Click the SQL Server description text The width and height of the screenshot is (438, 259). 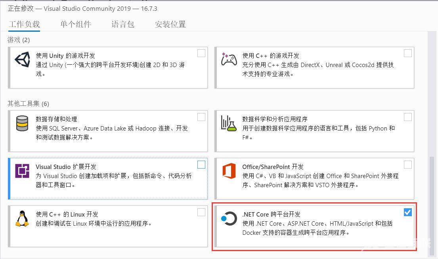click(x=112, y=133)
